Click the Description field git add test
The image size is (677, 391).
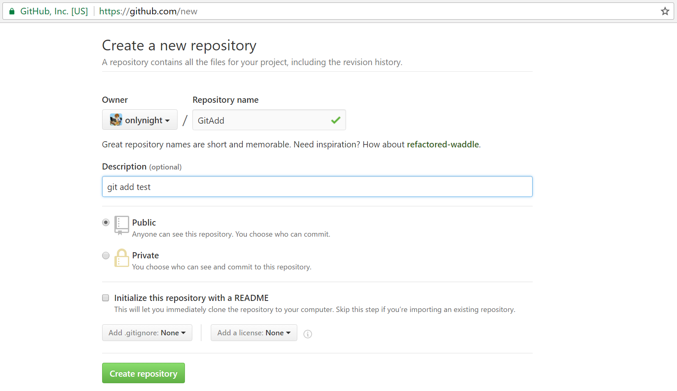[x=317, y=187]
